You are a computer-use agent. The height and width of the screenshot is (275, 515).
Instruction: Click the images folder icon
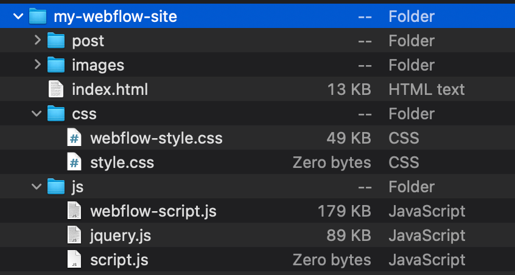(56, 64)
